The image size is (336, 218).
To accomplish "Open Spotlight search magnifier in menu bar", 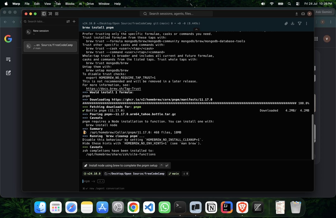I will click(x=289, y=4).
